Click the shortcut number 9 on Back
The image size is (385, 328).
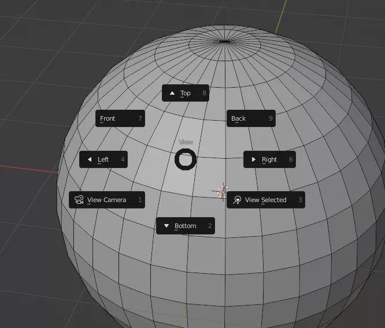pyautogui.click(x=271, y=118)
